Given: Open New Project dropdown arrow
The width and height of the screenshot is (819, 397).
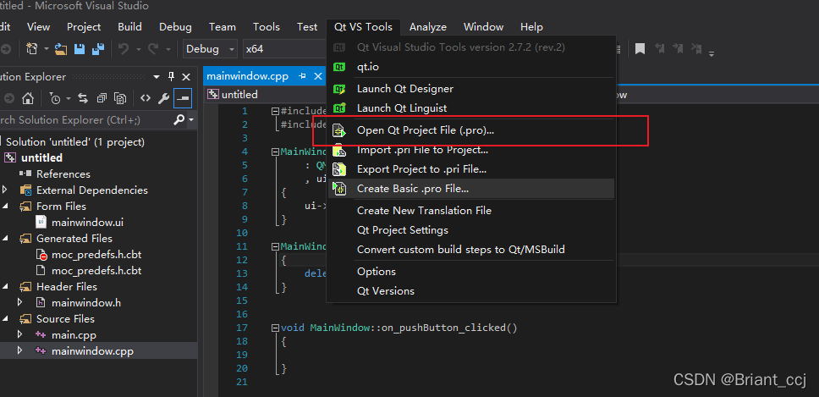Looking at the screenshot, I should [46, 49].
